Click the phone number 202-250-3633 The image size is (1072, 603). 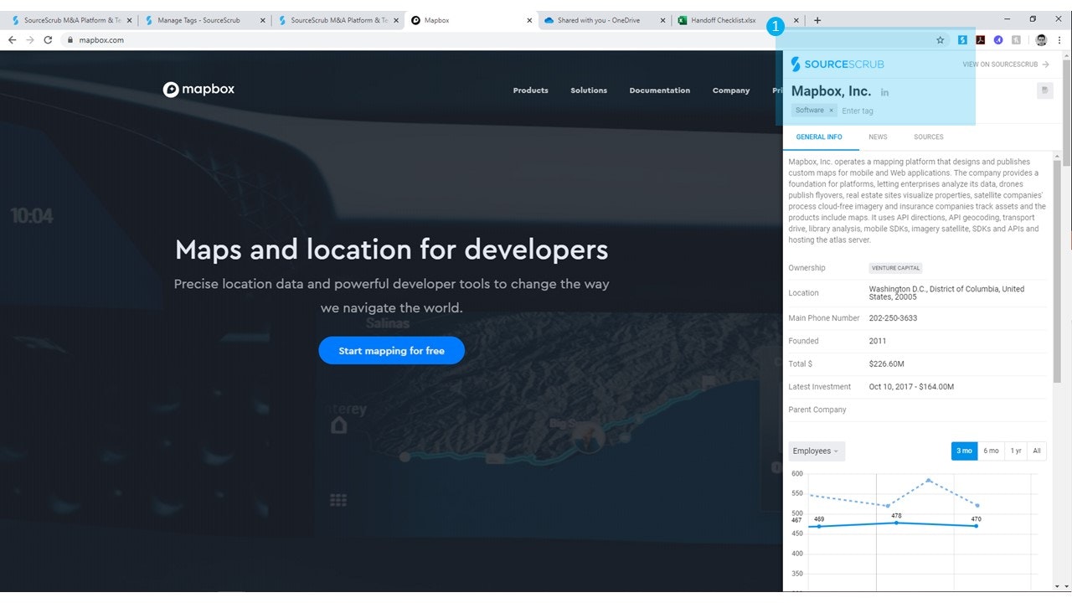coord(893,318)
